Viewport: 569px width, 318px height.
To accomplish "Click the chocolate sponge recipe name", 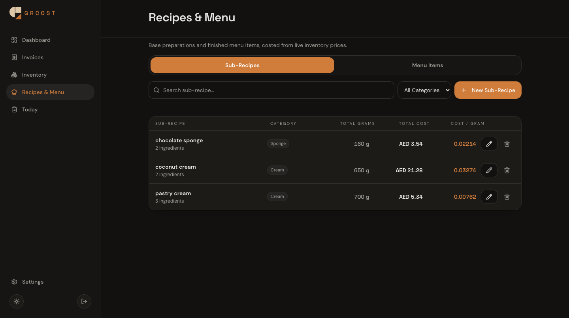I will [179, 140].
